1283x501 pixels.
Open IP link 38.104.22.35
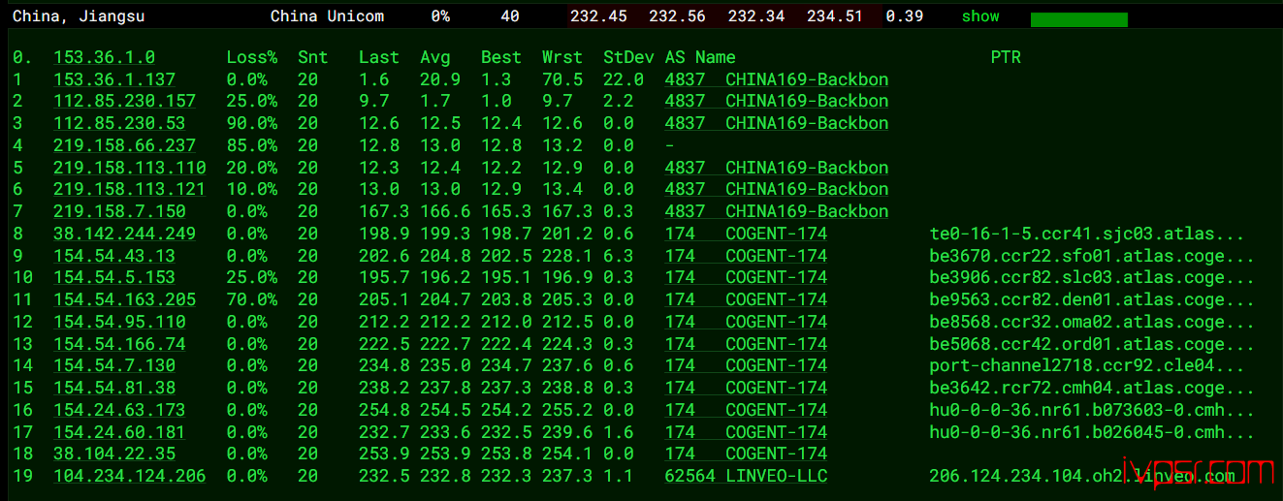click(x=114, y=454)
